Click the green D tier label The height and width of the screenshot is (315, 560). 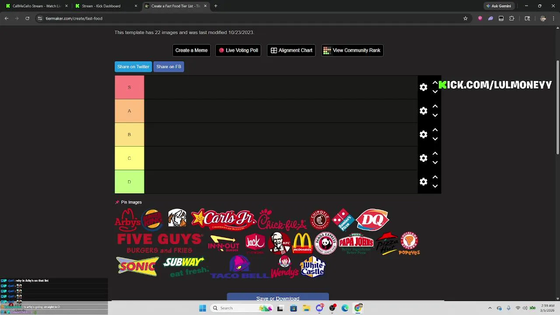coord(129,182)
